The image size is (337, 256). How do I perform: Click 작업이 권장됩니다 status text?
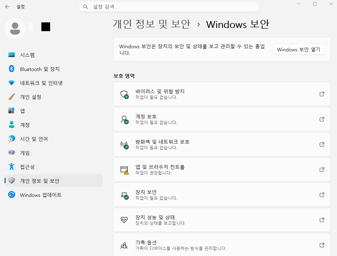click(153, 173)
